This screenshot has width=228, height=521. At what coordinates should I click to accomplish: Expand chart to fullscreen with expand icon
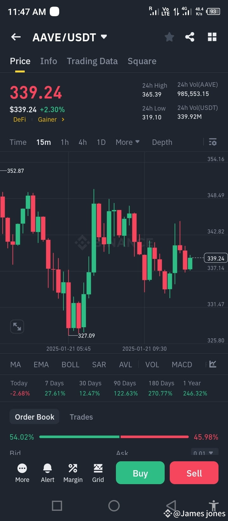point(17,327)
